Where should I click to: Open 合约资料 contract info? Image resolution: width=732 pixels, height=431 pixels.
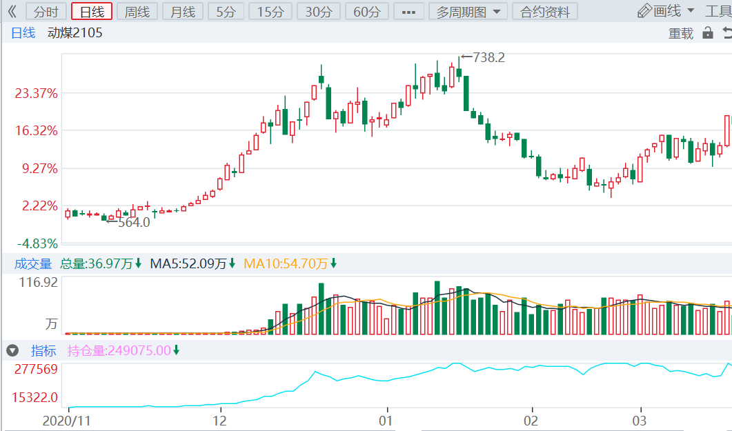(545, 12)
